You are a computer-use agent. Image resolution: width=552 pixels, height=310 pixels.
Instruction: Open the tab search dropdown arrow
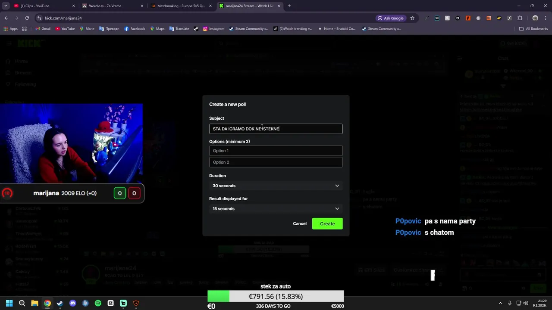(x=6, y=6)
